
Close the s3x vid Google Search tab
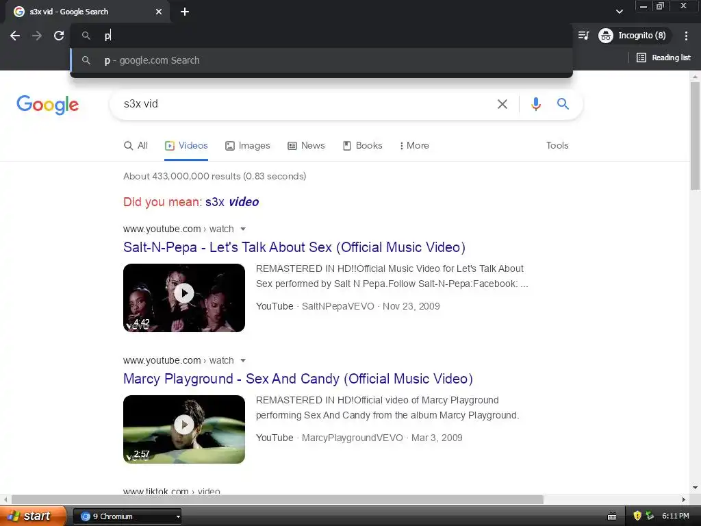[x=159, y=12]
